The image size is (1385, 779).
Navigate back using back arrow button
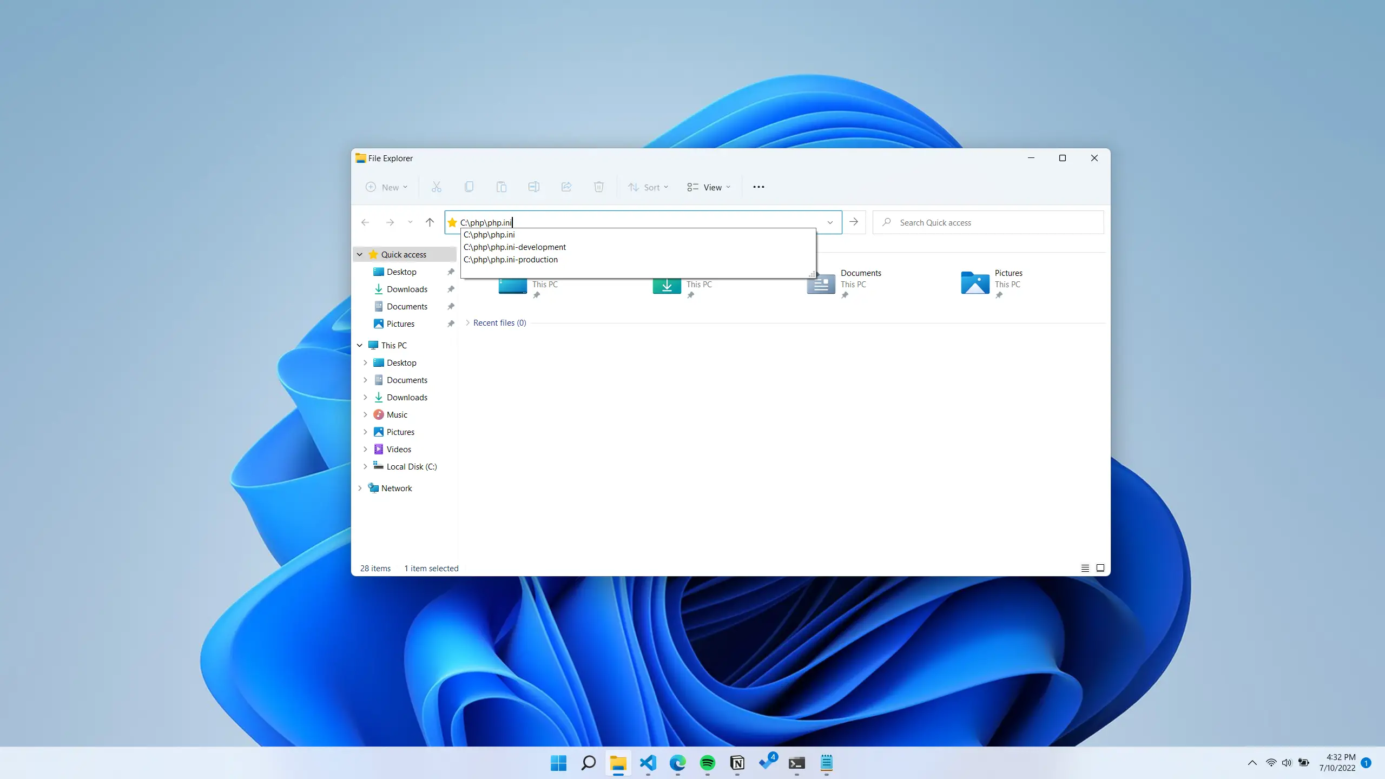pos(365,222)
